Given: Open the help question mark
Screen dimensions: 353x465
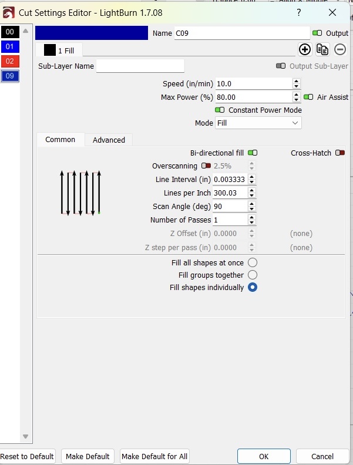Looking at the screenshot, I should pos(299,12).
